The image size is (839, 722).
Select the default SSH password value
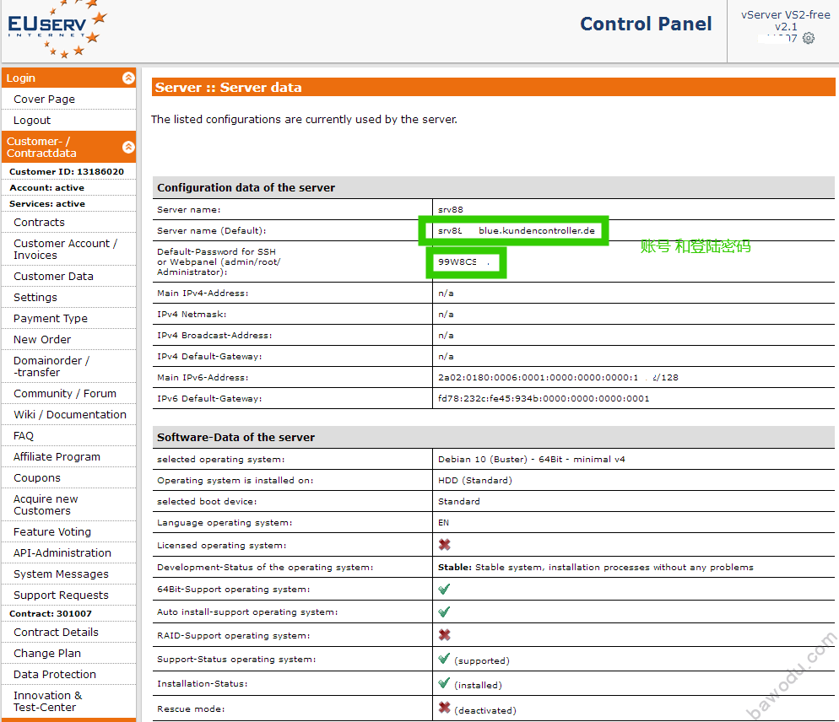point(464,261)
